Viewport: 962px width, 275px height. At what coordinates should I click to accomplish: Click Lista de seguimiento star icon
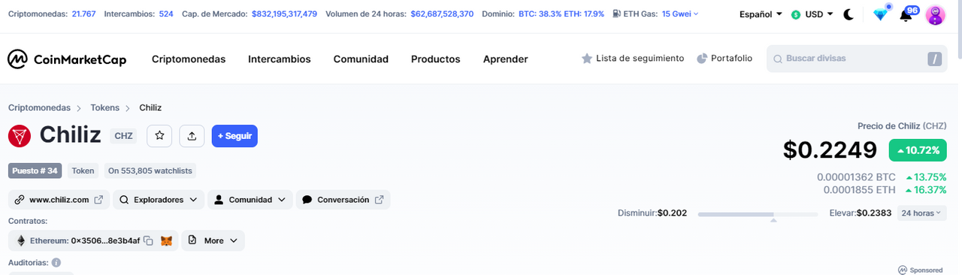click(x=587, y=58)
